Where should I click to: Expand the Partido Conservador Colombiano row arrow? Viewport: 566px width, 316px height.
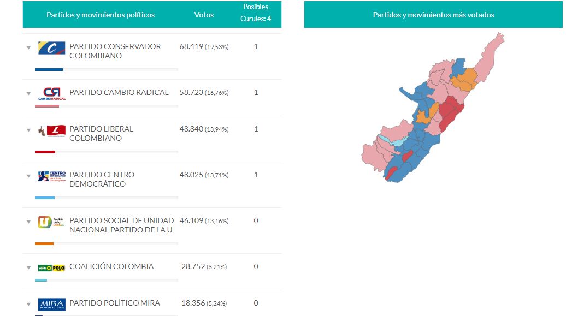pyautogui.click(x=28, y=47)
